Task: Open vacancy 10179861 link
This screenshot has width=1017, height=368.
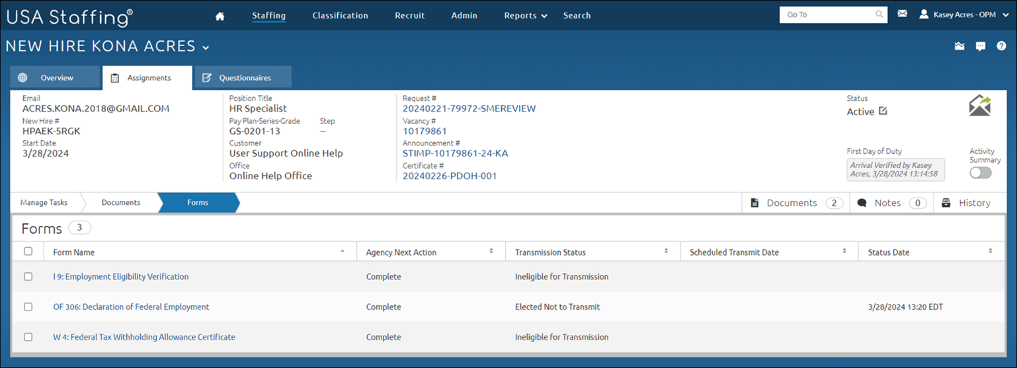Action: point(425,131)
